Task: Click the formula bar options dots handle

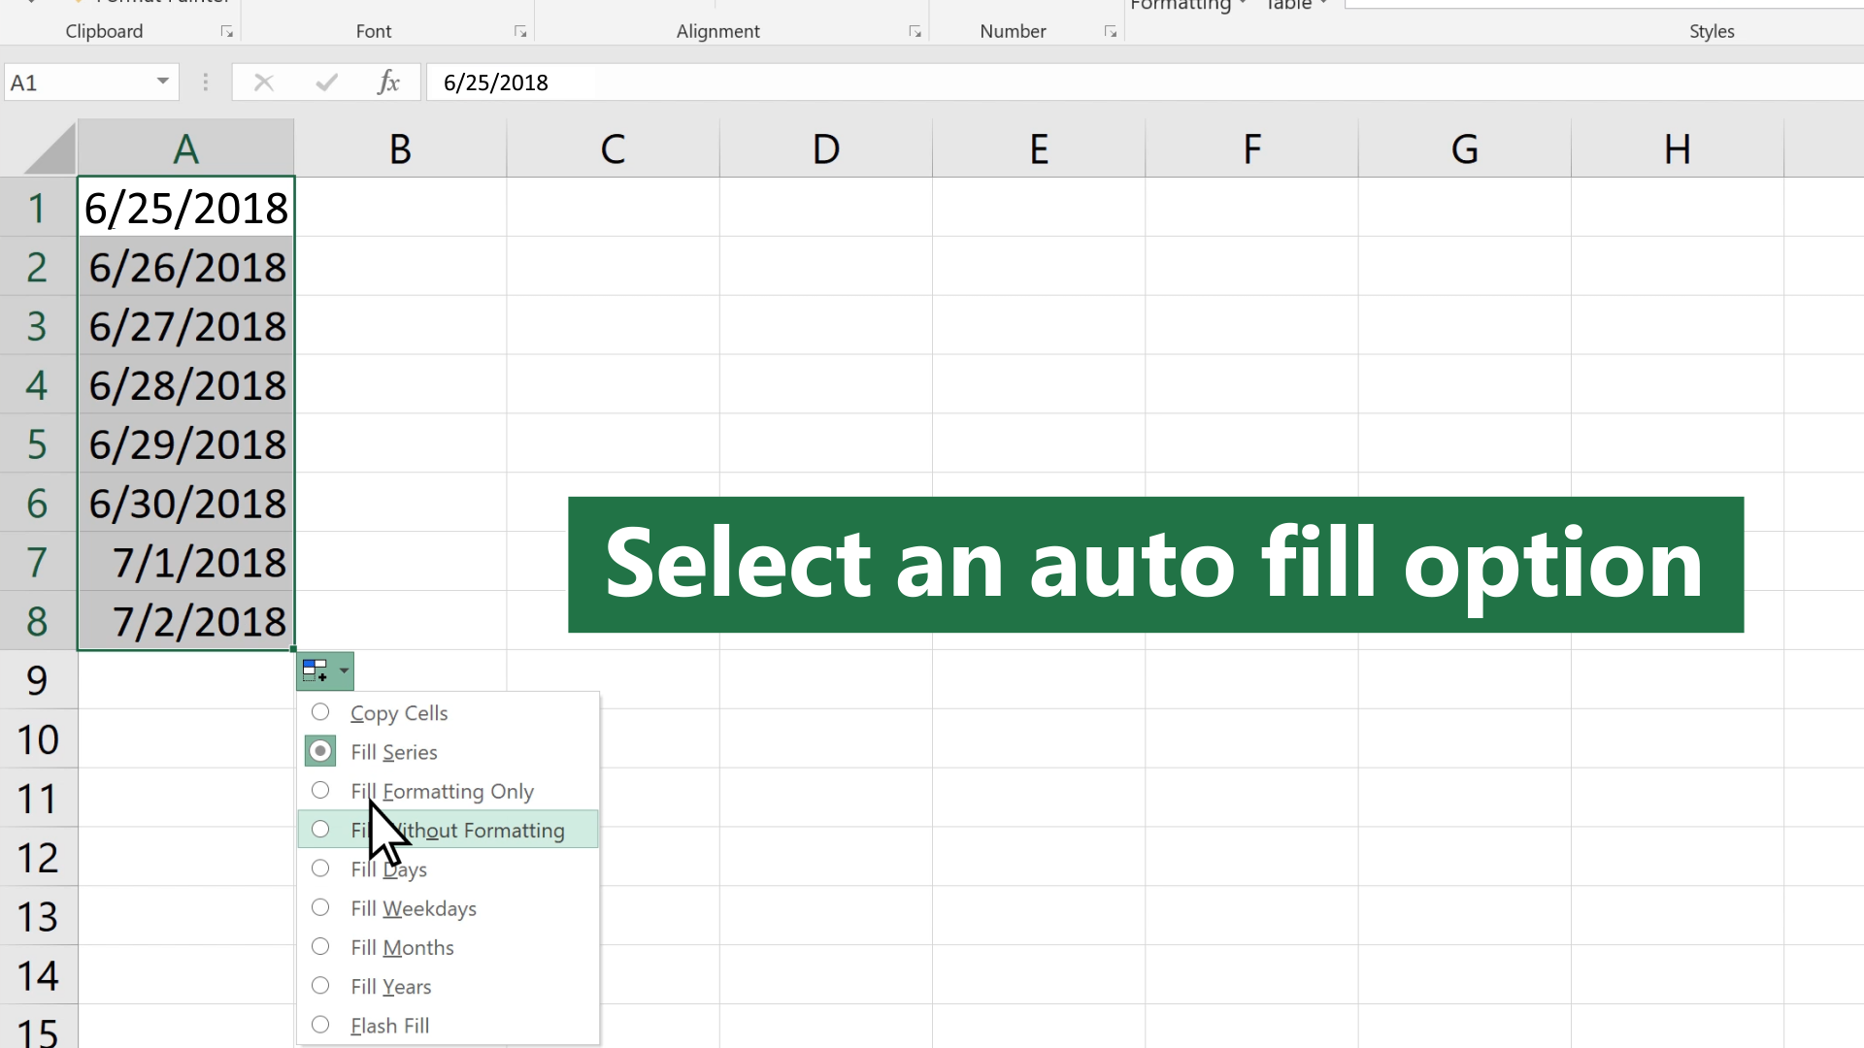Action: coord(205,82)
